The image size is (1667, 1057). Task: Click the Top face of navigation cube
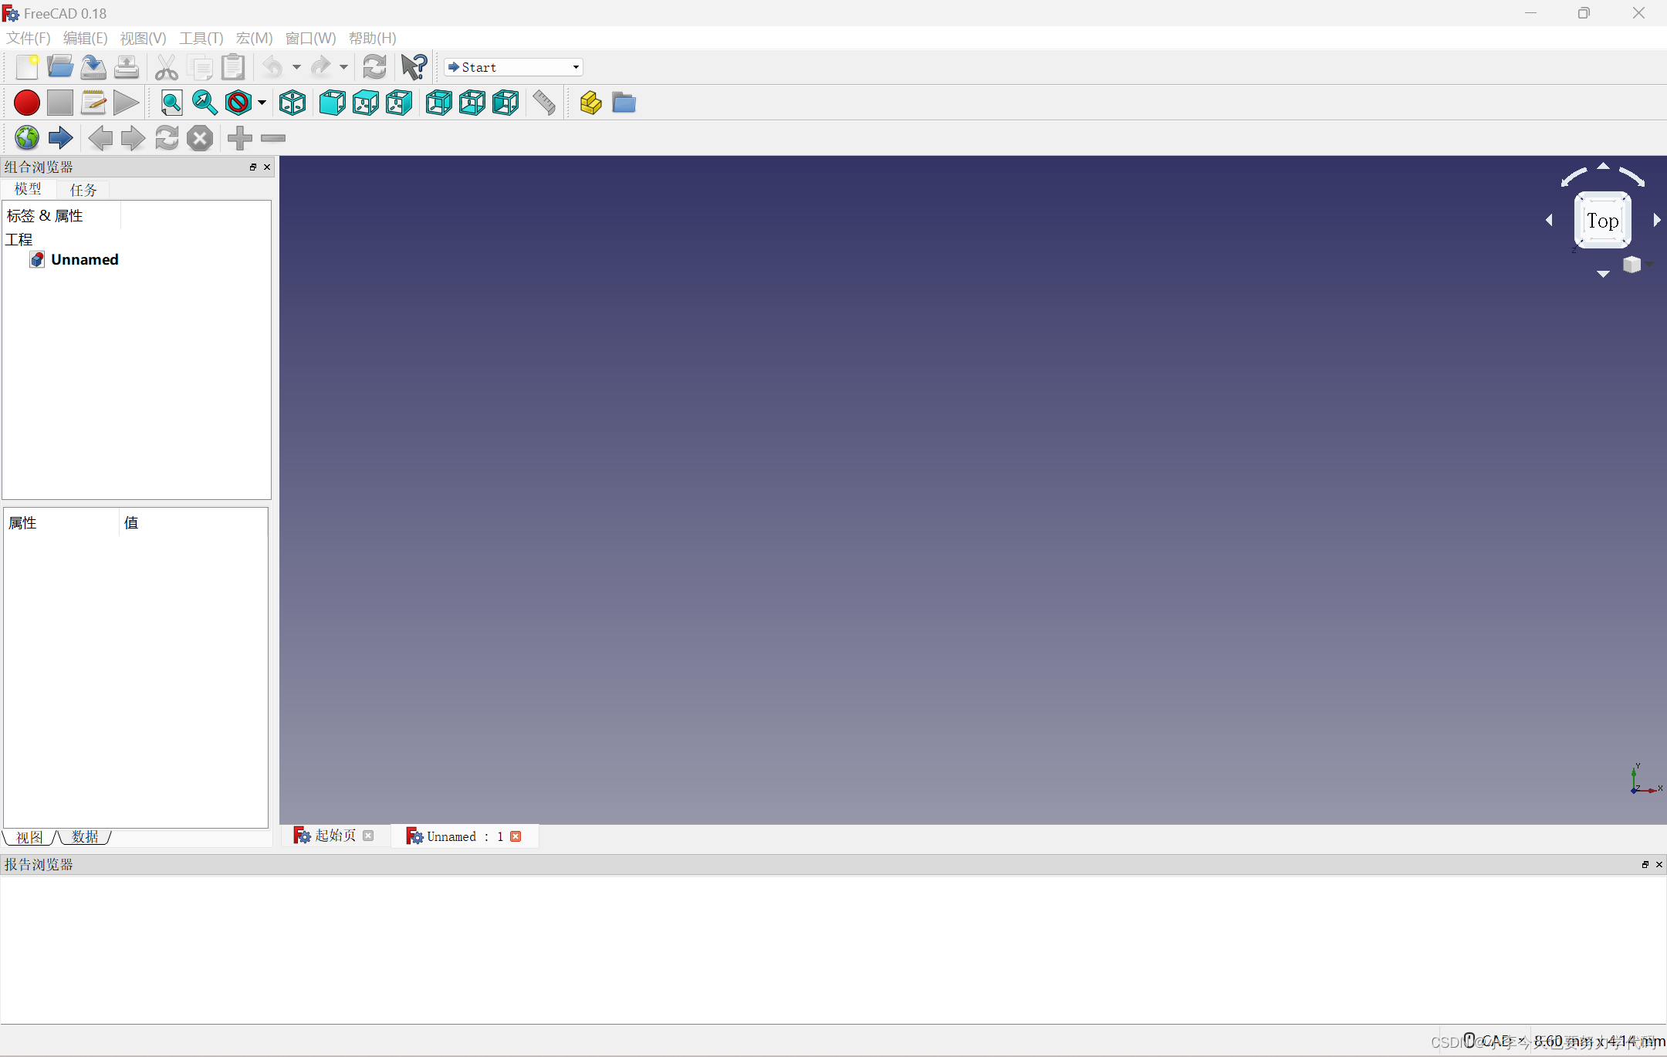click(1602, 221)
